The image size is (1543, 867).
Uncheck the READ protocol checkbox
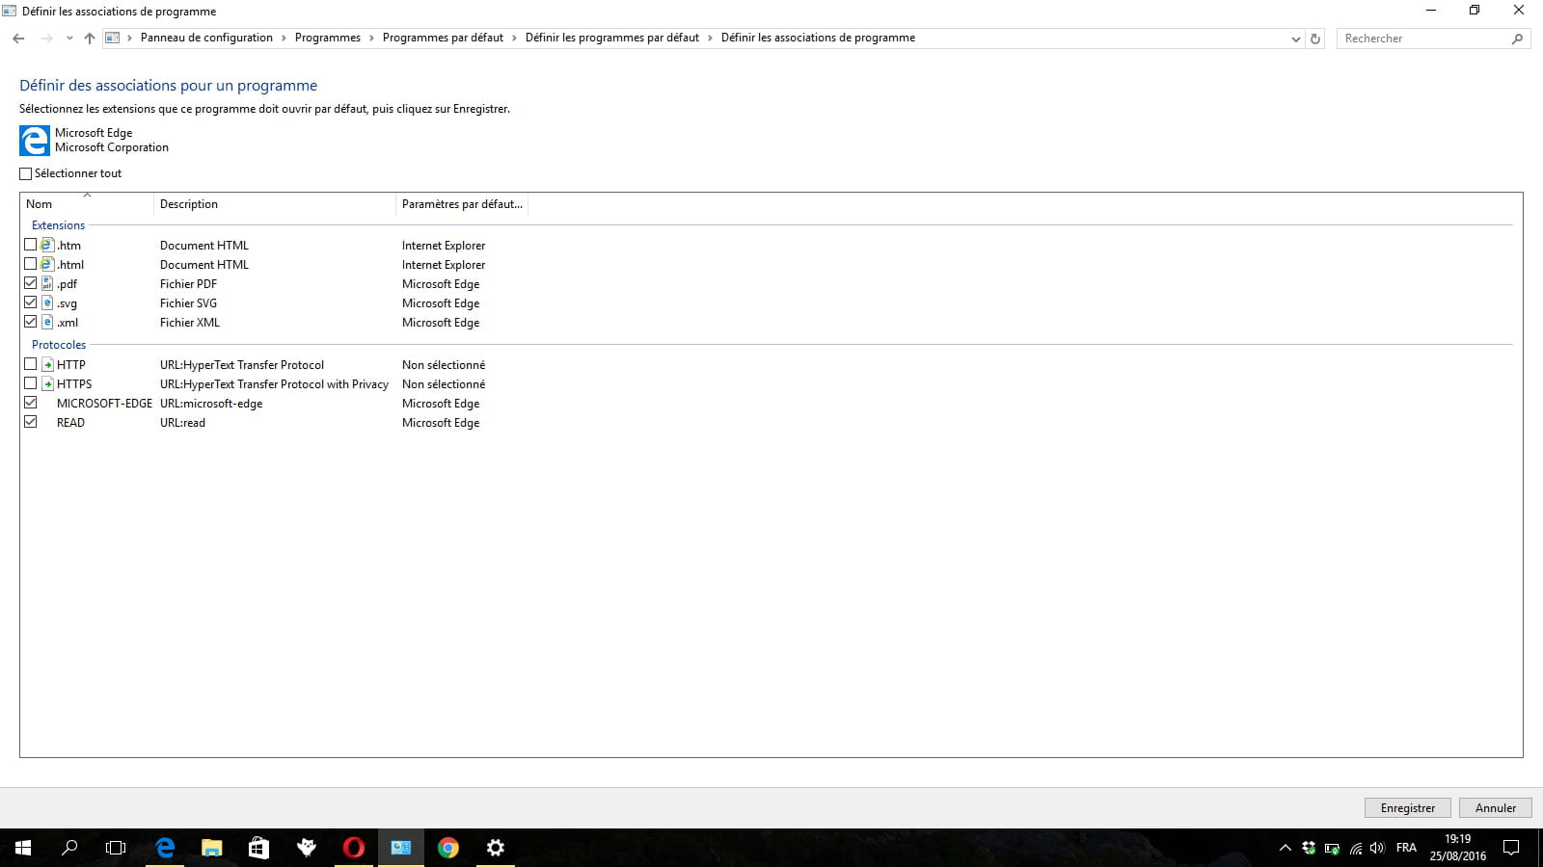pyautogui.click(x=31, y=422)
